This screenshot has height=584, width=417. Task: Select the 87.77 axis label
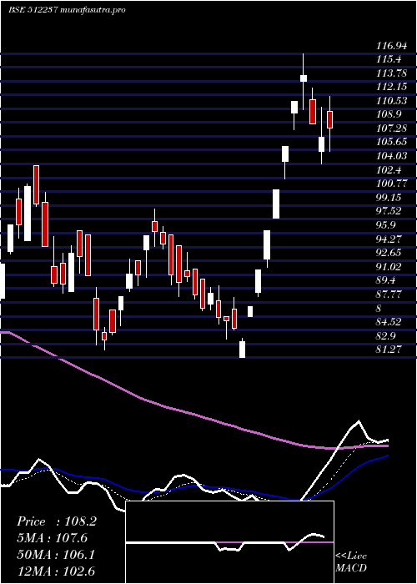coord(389,295)
